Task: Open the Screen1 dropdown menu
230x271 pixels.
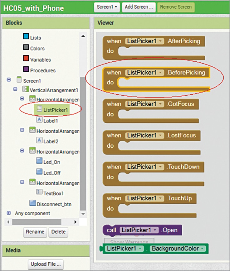Action: (107, 7)
